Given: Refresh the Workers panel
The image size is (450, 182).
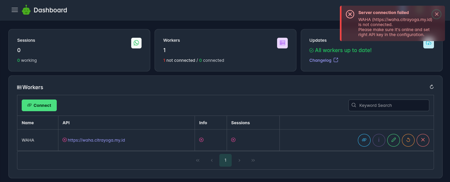Looking at the screenshot, I should (x=432, y=87).
